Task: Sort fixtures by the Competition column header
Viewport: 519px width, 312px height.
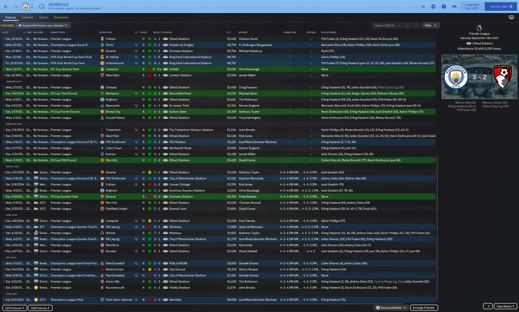Action: coord(57,32)
